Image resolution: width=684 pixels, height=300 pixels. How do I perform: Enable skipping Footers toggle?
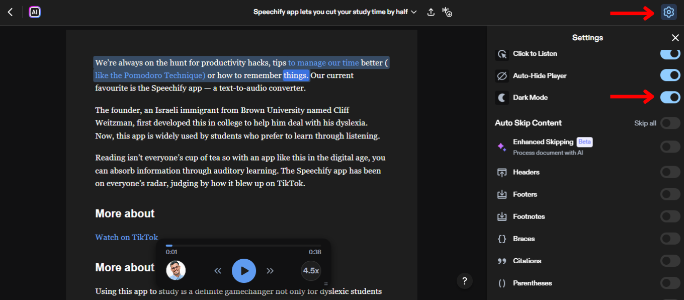(670, 194)
